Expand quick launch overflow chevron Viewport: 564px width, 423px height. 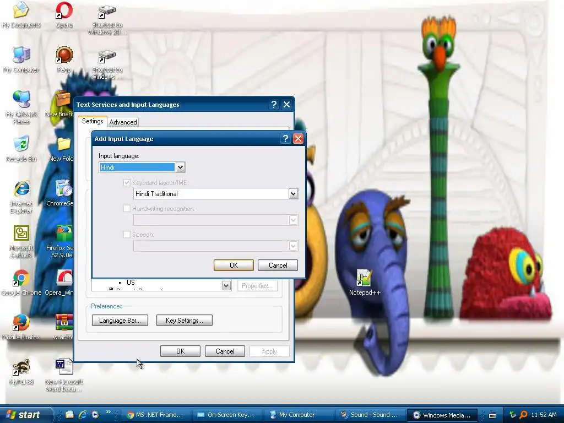[x=109, y=411]
